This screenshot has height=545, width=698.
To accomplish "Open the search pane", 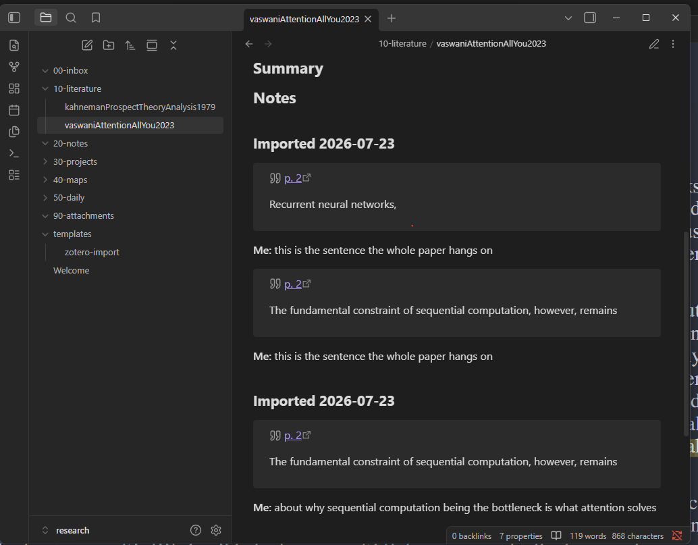I will pyautogui.click(x=71, y=18).
